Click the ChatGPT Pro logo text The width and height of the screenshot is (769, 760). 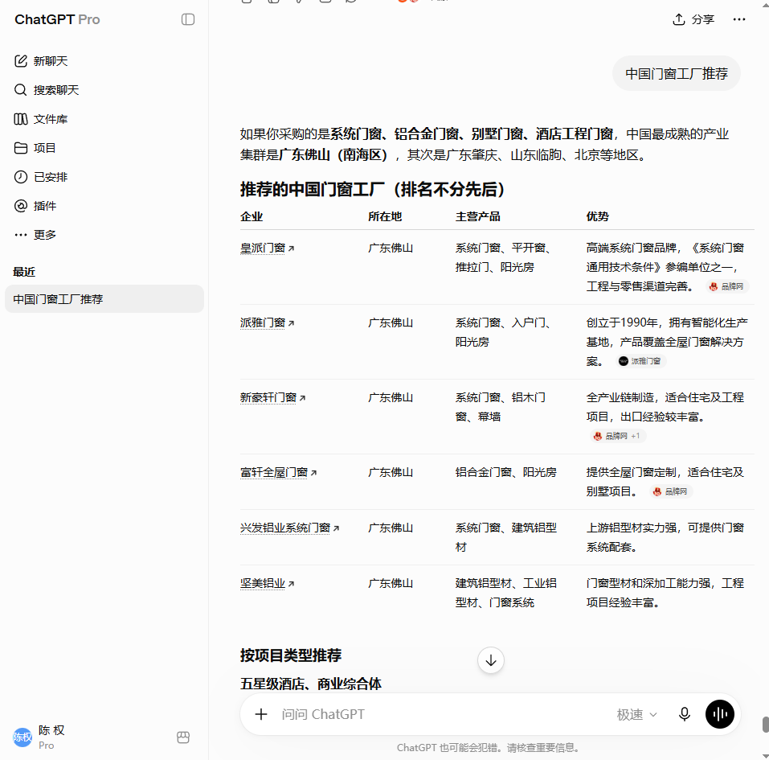point(57,19)
